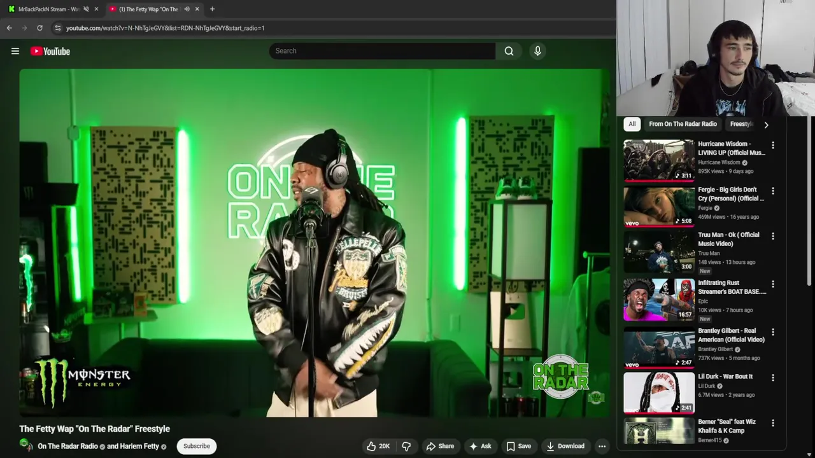Download the video
This screenshot has width=815, height=458.
coord(565,446)
